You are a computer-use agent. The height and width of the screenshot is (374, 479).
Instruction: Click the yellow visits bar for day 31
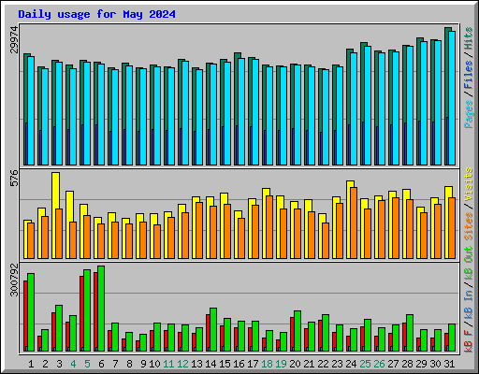tap(448, 223)
